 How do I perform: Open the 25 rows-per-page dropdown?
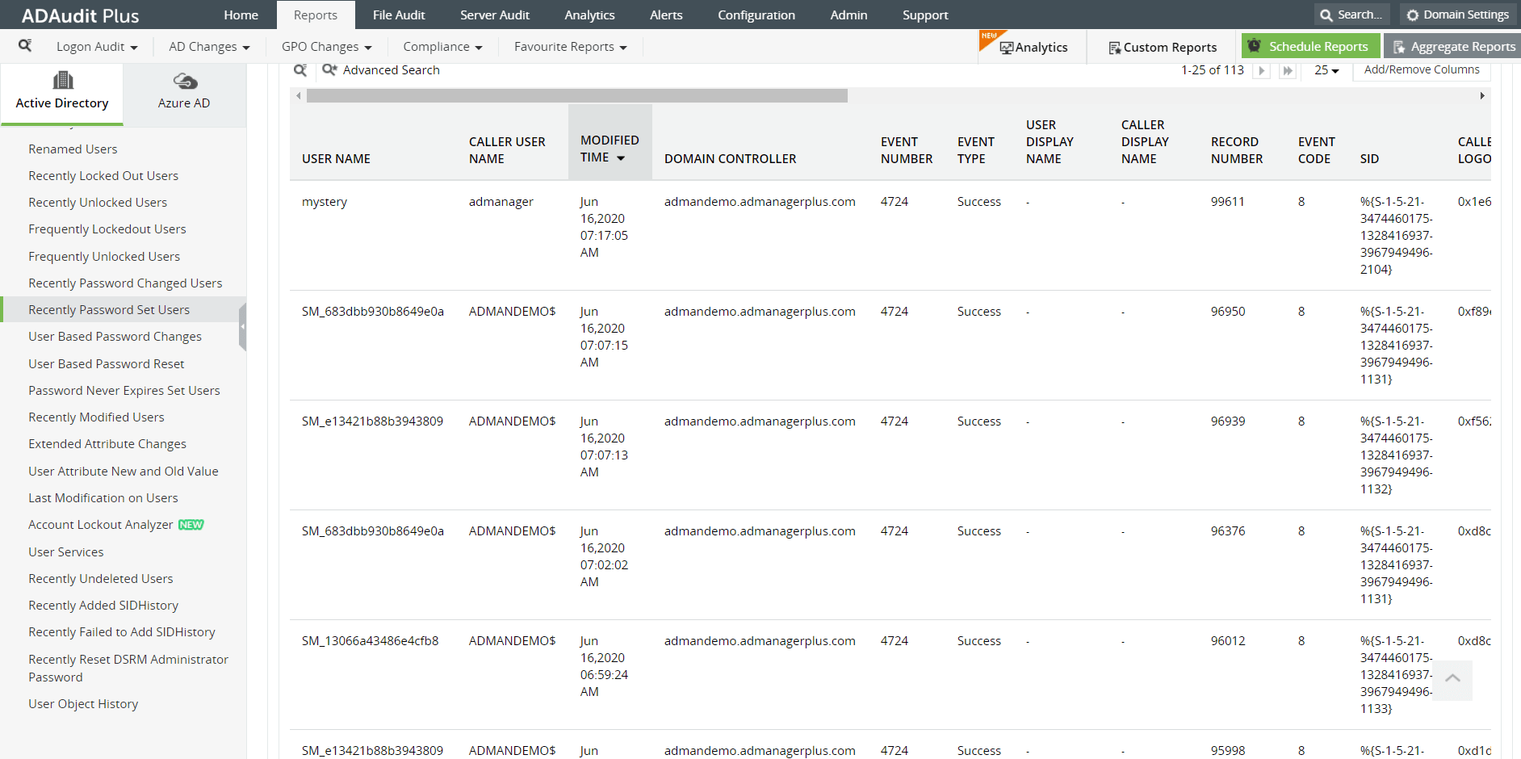click(1326, 70)
